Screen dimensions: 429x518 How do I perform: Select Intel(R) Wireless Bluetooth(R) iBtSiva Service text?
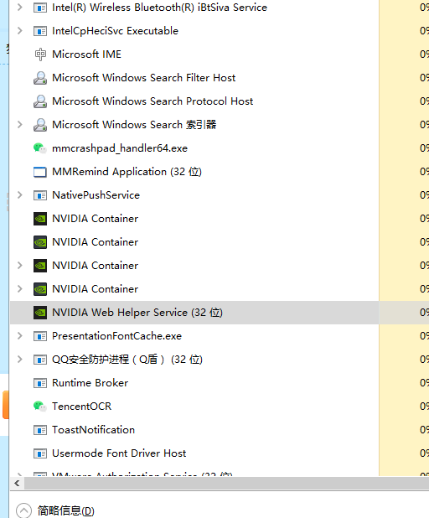[159, 8]
